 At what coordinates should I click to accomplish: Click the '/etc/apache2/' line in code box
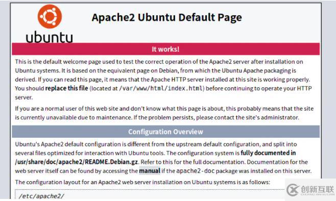tap(41, 196)
